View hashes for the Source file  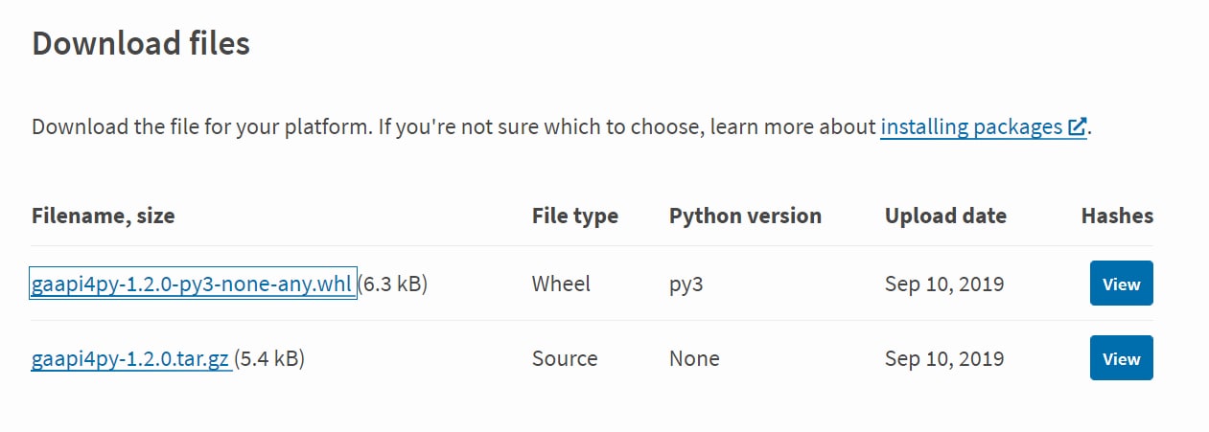coord(1121,358)
